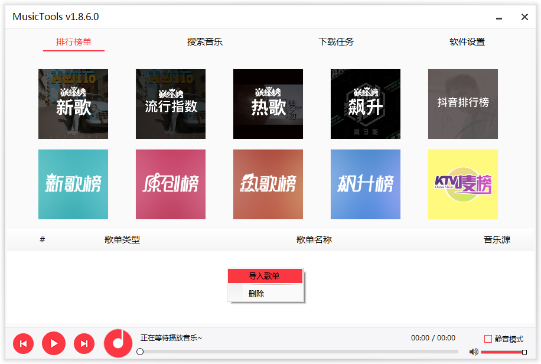
Task: Choose 删除 in the context menu
Action: 257,294
